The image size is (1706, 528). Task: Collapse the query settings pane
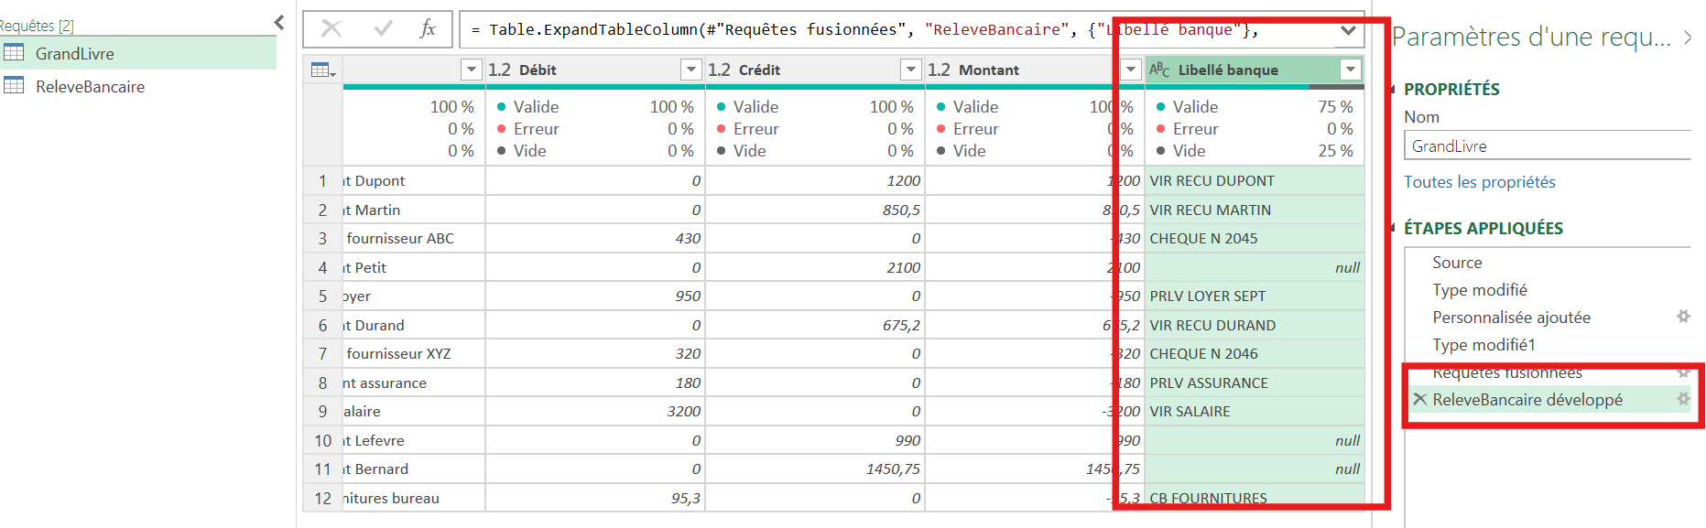[1689, 38]
